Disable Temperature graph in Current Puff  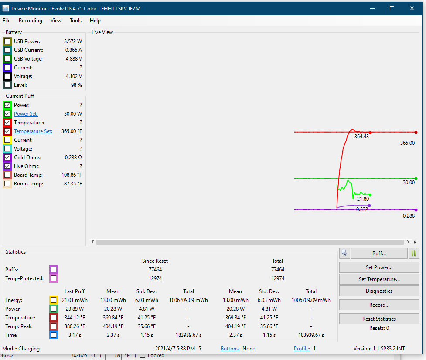pyautogui.click(x=7, y=123)
